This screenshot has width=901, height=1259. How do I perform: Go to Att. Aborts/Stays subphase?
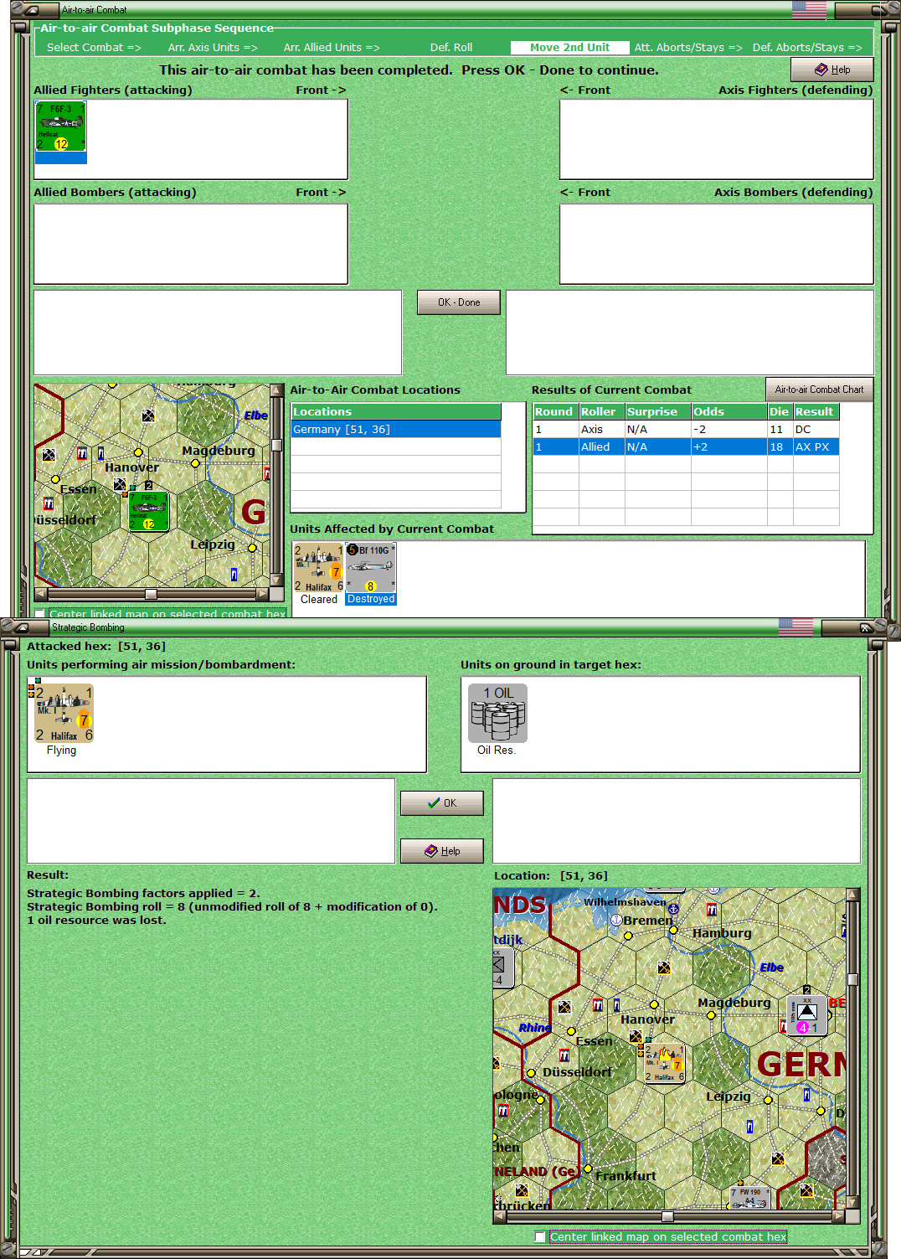(x=688, y=48)
